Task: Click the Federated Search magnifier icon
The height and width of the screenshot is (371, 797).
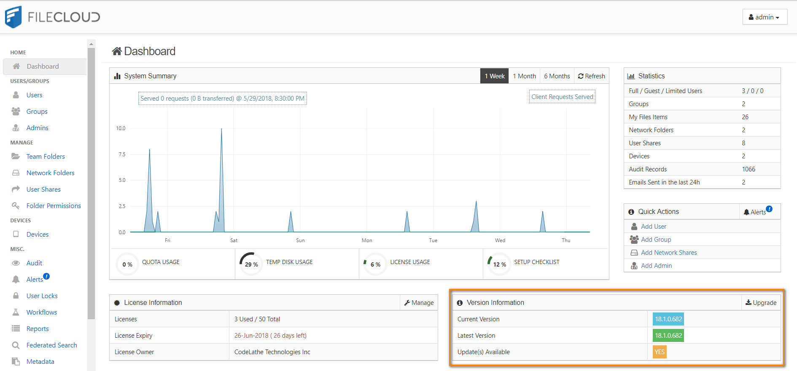Action: [x=16, y=345]
